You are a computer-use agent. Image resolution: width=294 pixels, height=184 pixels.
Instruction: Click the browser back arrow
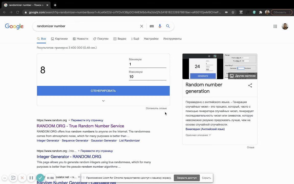tap(5, 12)
